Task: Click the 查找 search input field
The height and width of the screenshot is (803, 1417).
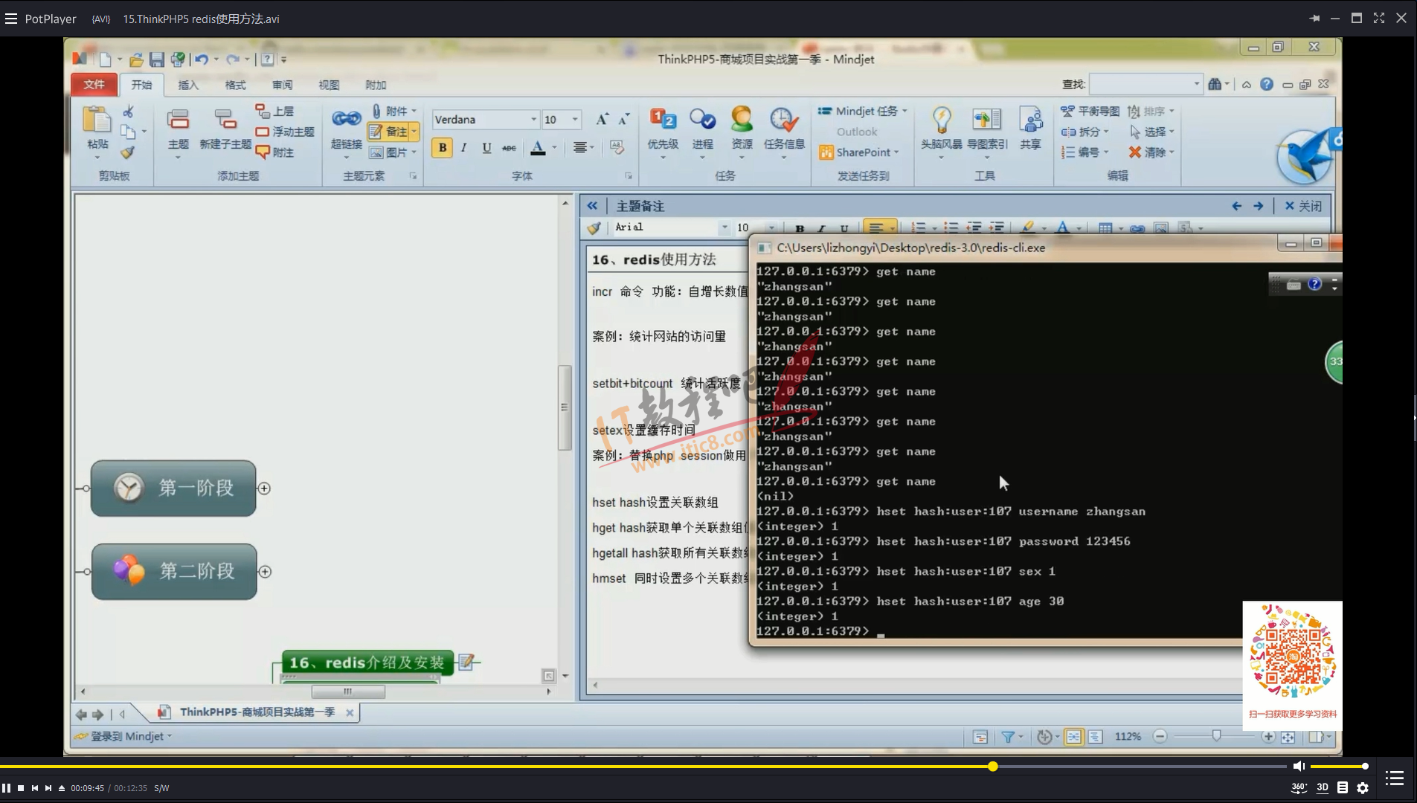Action: 1145,84
